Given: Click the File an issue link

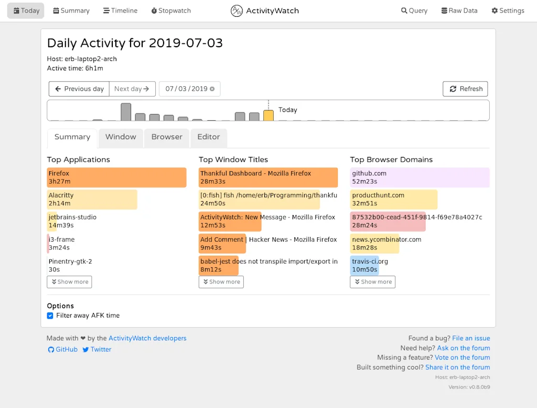Looking at the screenshot, I should pyautogui.click(x=471, y=338).
